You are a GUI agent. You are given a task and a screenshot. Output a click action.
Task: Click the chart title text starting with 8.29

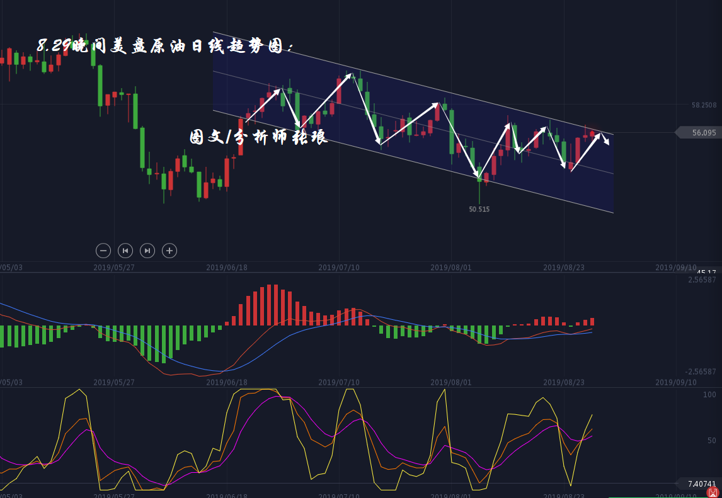165,46
